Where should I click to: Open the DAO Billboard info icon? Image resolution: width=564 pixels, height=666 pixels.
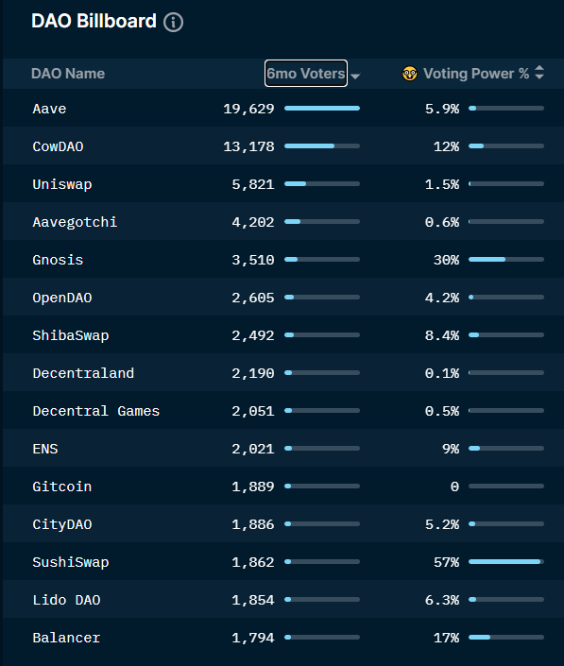coord(173,22)
